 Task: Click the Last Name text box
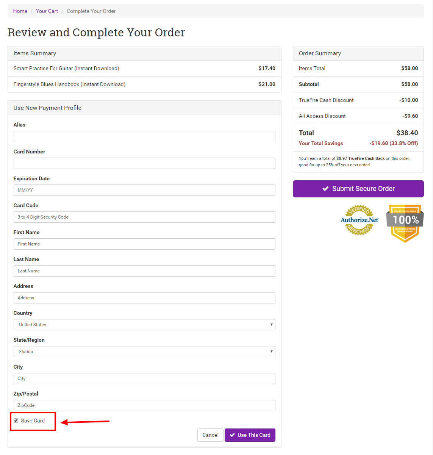coord(144,271)
